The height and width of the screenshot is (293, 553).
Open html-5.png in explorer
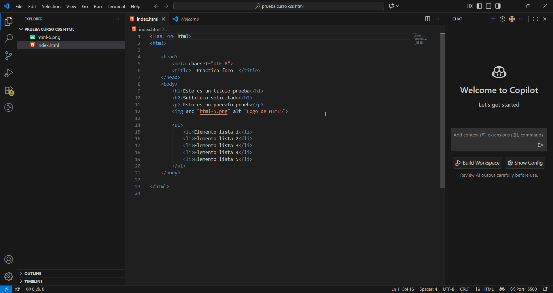pos(71,37)
